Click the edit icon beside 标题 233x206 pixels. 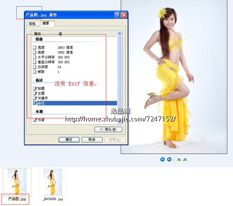(35, 89)
